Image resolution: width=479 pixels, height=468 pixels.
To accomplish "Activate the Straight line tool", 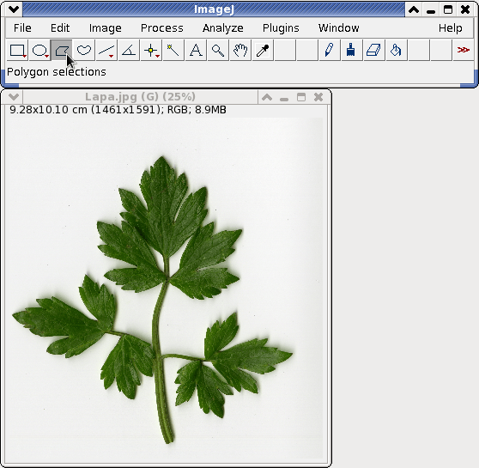I will tap(106, 51).
